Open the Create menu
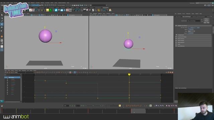214x120 pixels. [x=8, y=3]
